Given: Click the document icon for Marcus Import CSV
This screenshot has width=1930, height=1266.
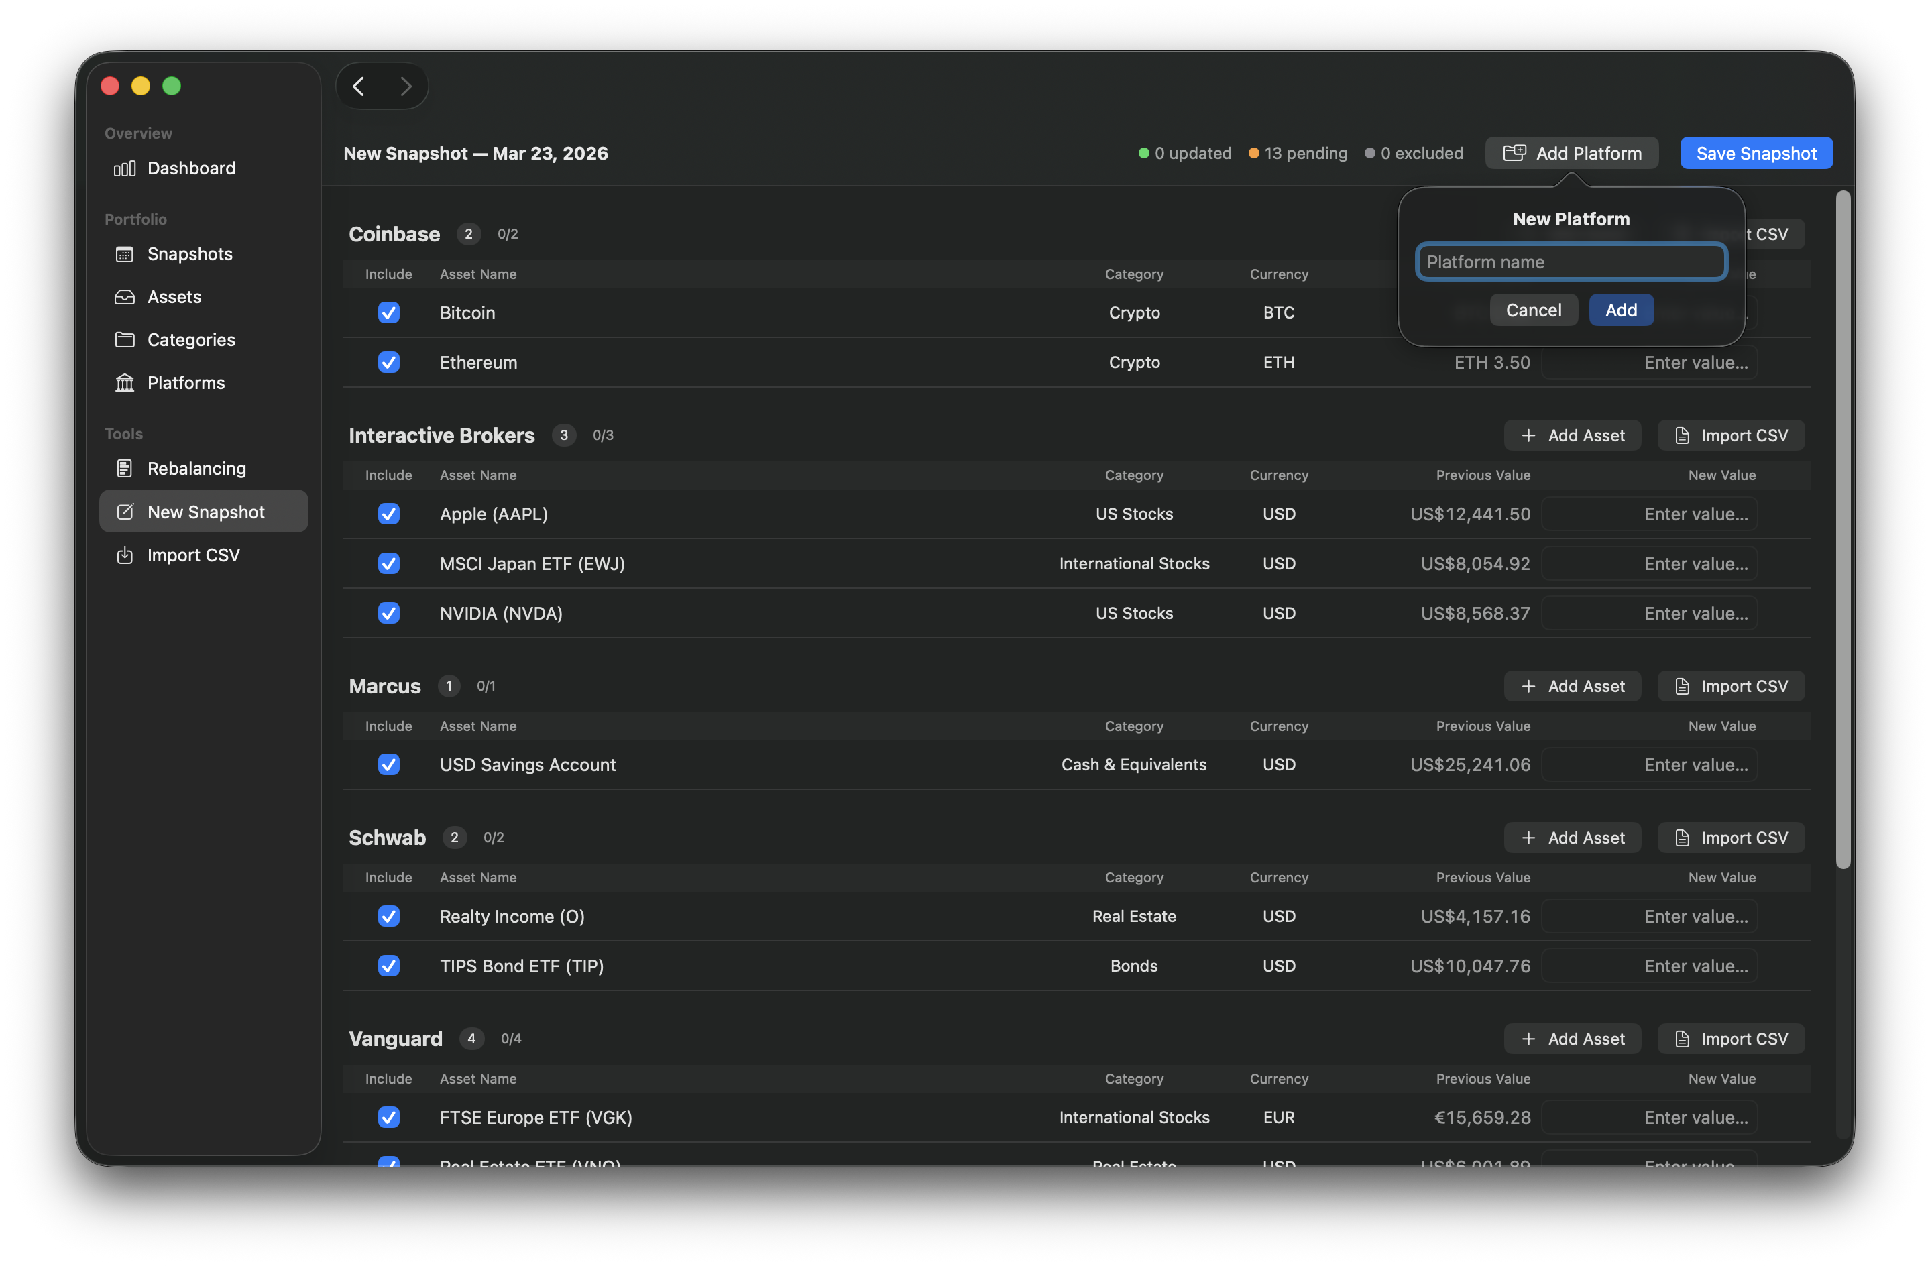Looking at the screenshot, I should tap(1683, 686).
